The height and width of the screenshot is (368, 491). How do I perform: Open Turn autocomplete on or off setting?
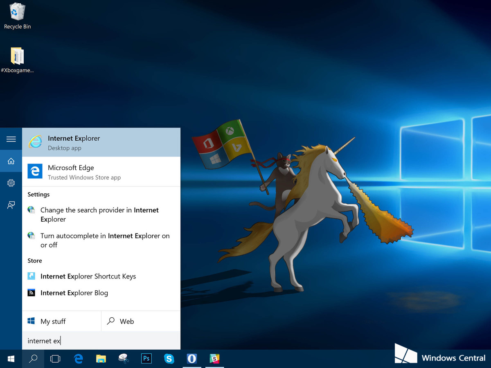[105, 240]
